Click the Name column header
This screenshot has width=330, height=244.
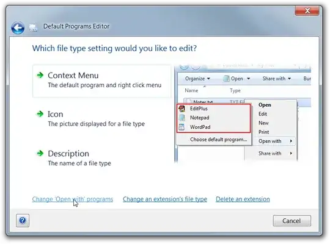191,90
